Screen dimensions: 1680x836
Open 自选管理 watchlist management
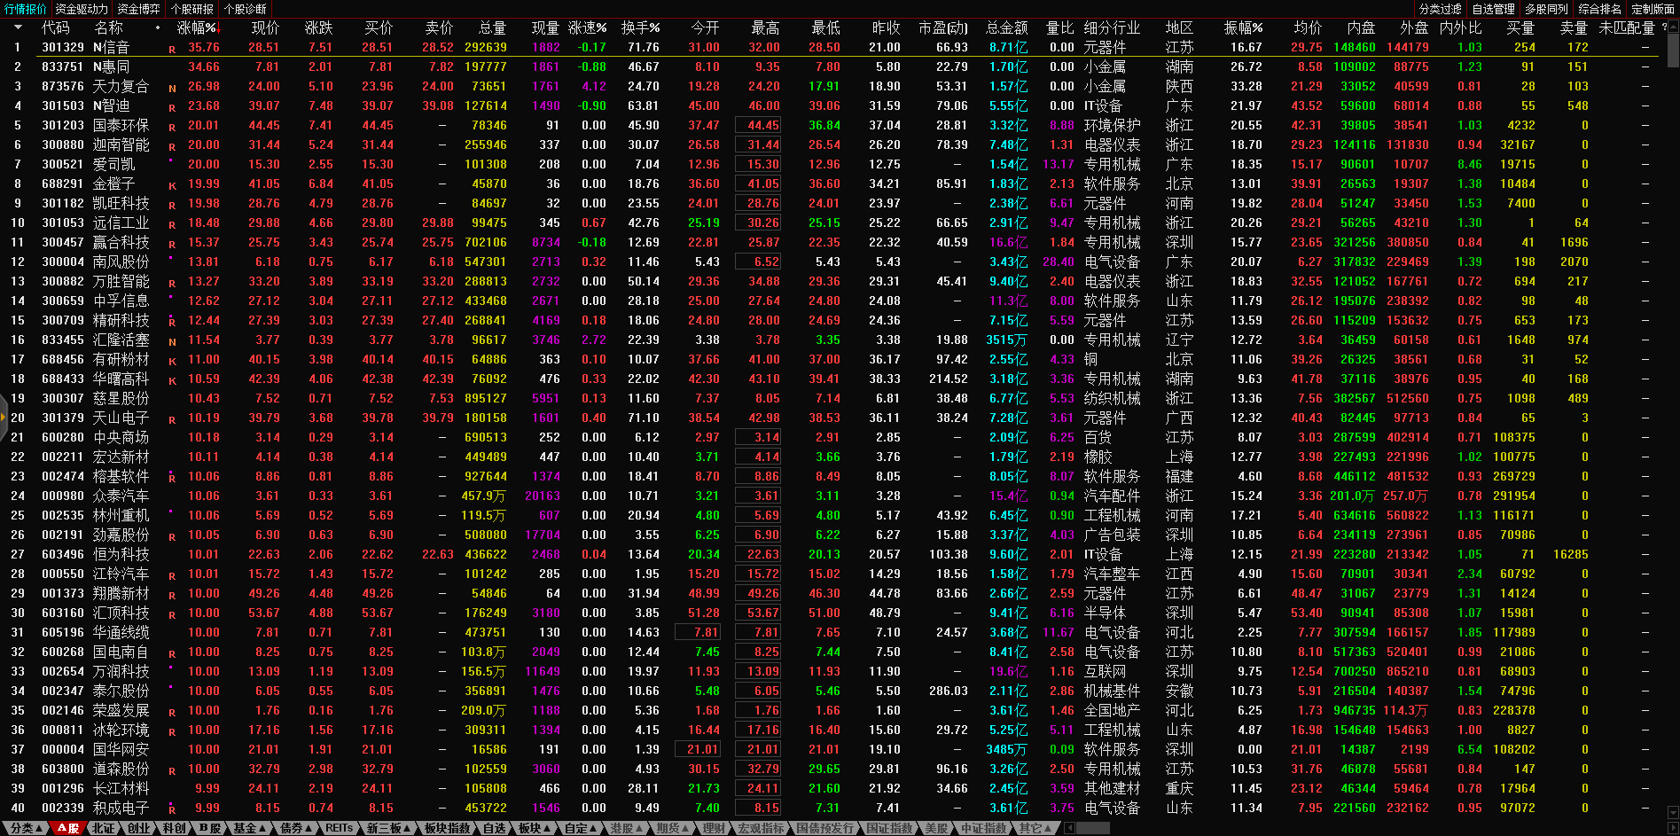click(x=1493, y=9)
